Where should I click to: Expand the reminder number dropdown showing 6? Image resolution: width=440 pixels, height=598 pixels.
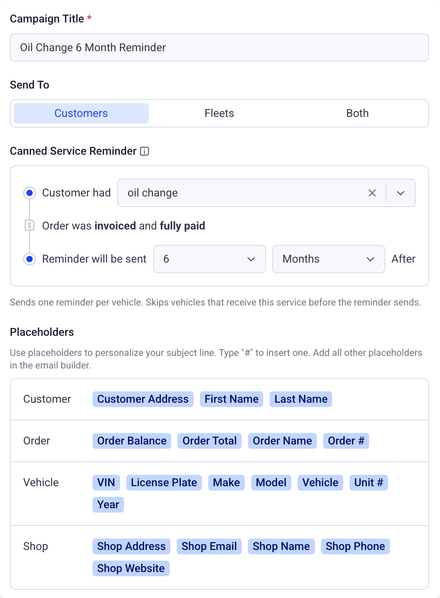(209, 259)
